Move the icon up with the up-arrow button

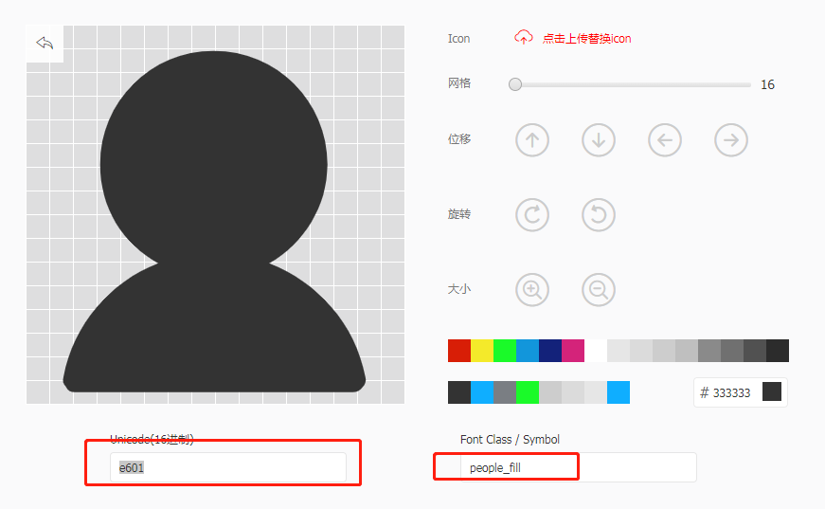532,140
